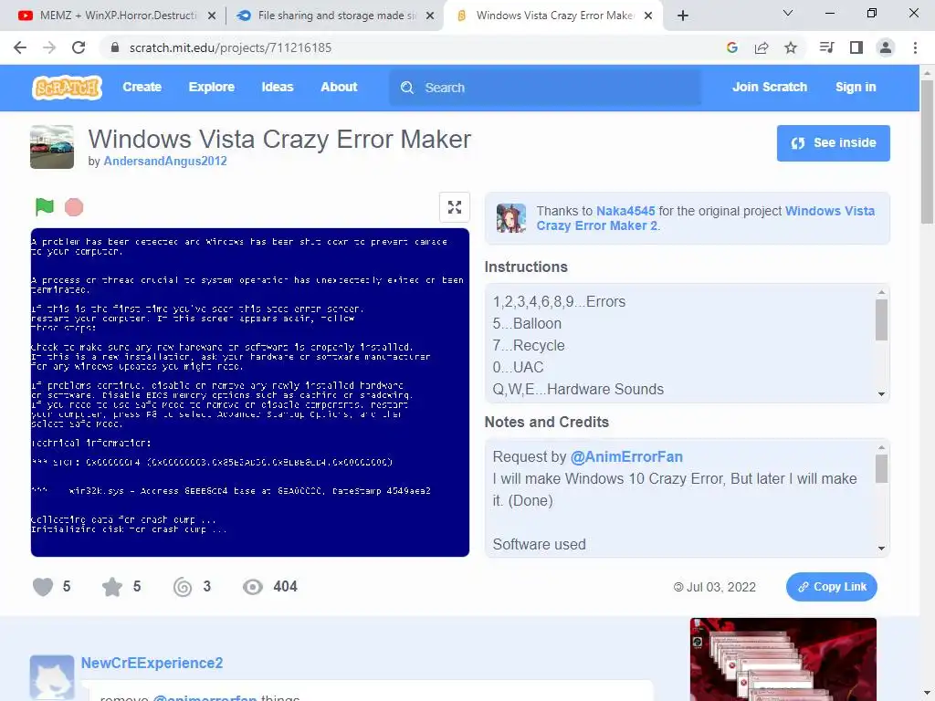Reload the page in the browser
The height and width of the screenshot is (701, 935).
(79, 47)
